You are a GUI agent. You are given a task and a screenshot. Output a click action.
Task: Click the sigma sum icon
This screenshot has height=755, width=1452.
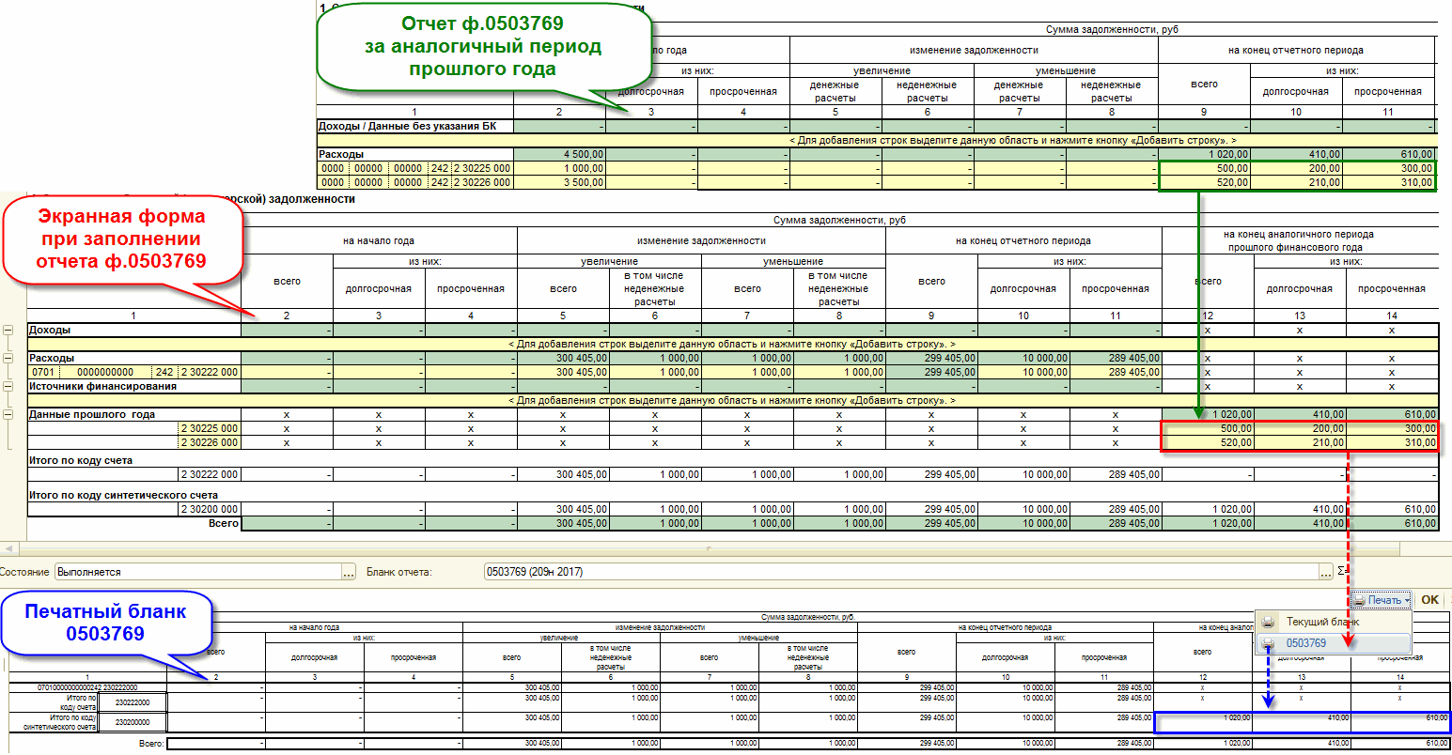point(1342,571)
